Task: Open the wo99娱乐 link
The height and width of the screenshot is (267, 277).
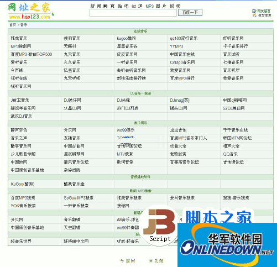Action: tap(126, 130)
